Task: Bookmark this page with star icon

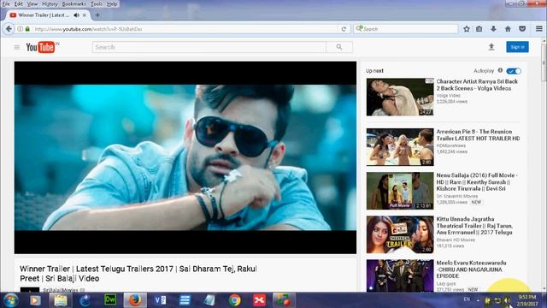Action: pyautogui.click(x=467, y=29)
